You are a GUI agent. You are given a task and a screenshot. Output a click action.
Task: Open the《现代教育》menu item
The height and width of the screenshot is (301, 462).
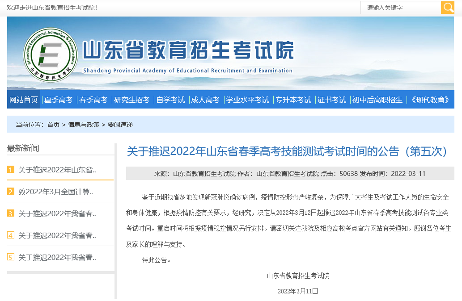point(430,100)
